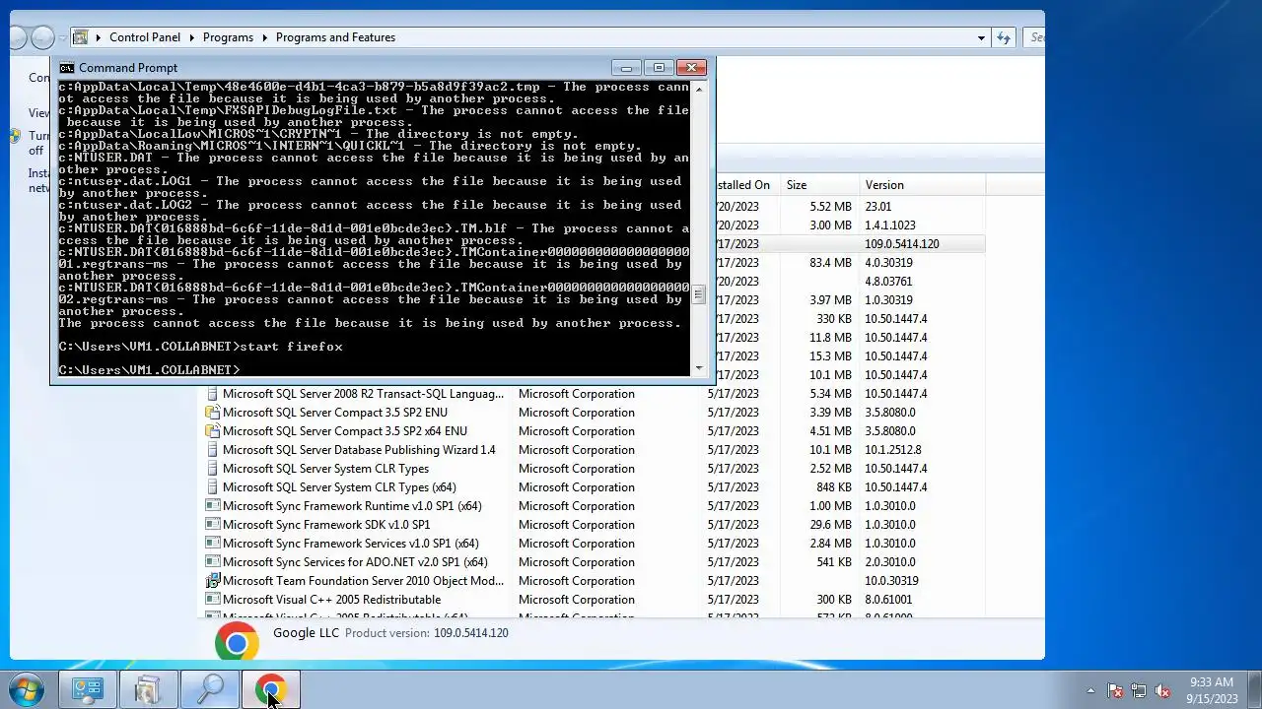Click the Command Prompt scrollbar thumb

699,294
